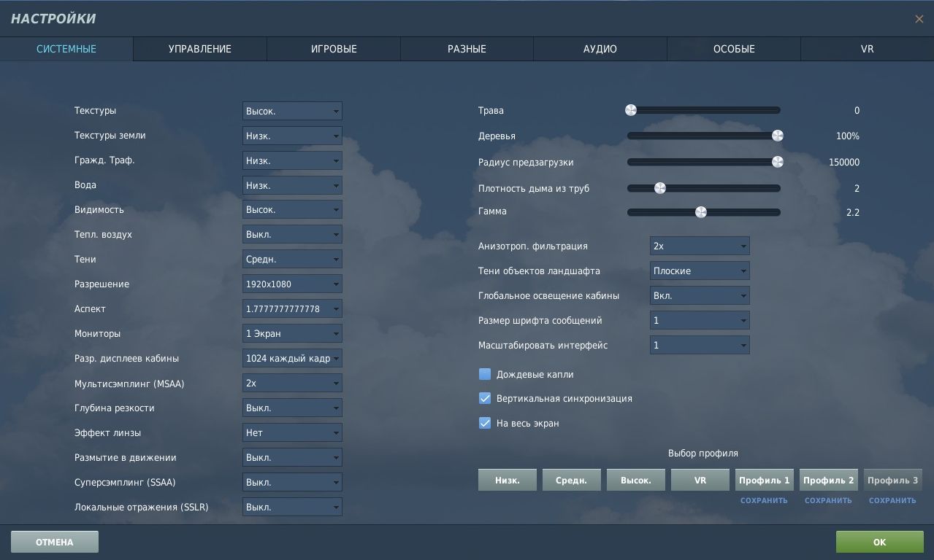Viewport: 934px width, 560px height.
Task: Open the Мониторы 1 Экран dropdown
Action: click(x=292, y=334)
